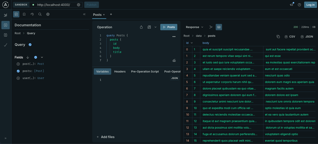Click the [Post] return type link

click(x=39, y=71)
